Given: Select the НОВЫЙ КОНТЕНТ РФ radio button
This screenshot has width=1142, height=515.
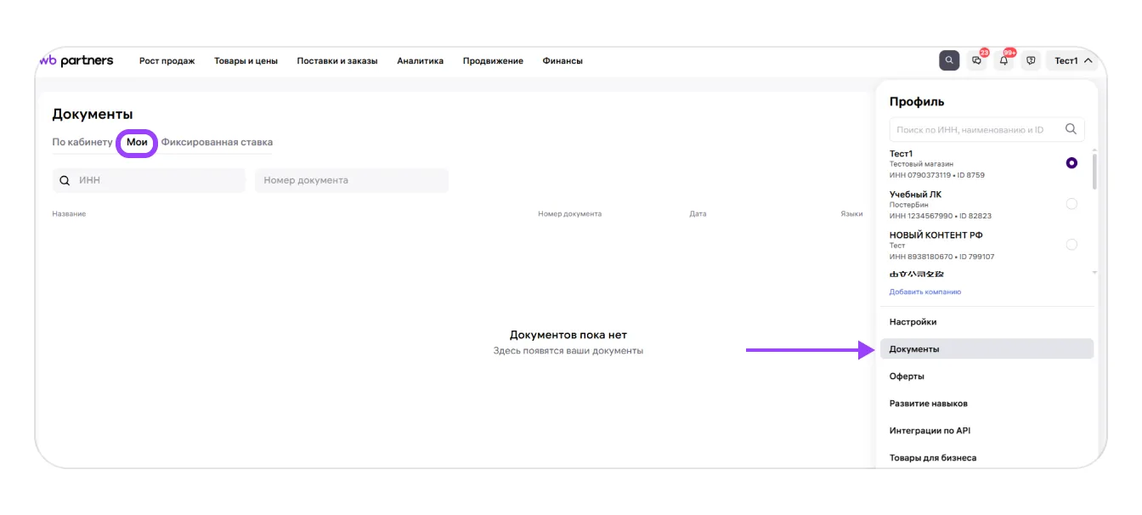Looking at the screenshot, I should (x=1071, y=244).
